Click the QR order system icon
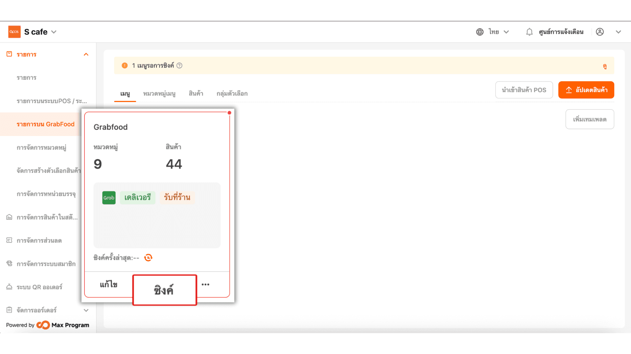Screen dimensions: 631x354 click(x=9, y=287)
